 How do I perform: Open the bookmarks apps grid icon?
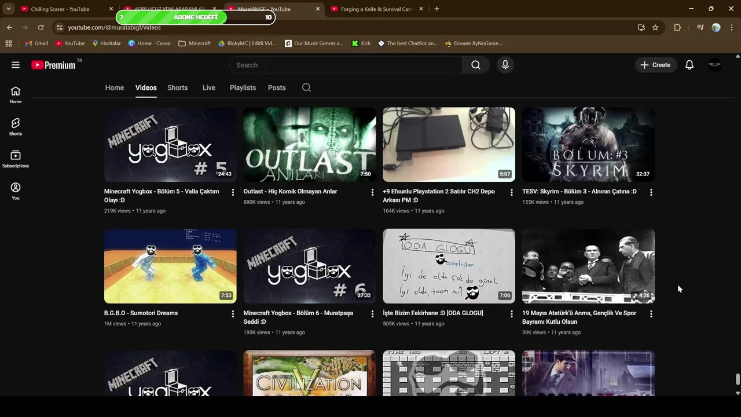click(8, 43)
